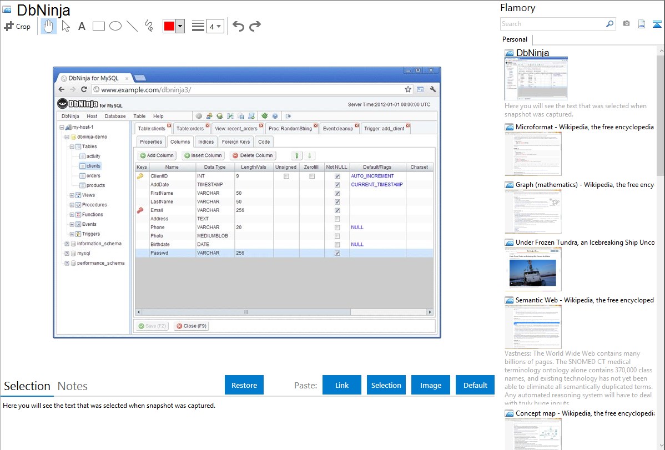Image resolution: width=665 pixels, height=450 pixels.
Task: Expand the Triggers tree node
Action: point(72,234)
